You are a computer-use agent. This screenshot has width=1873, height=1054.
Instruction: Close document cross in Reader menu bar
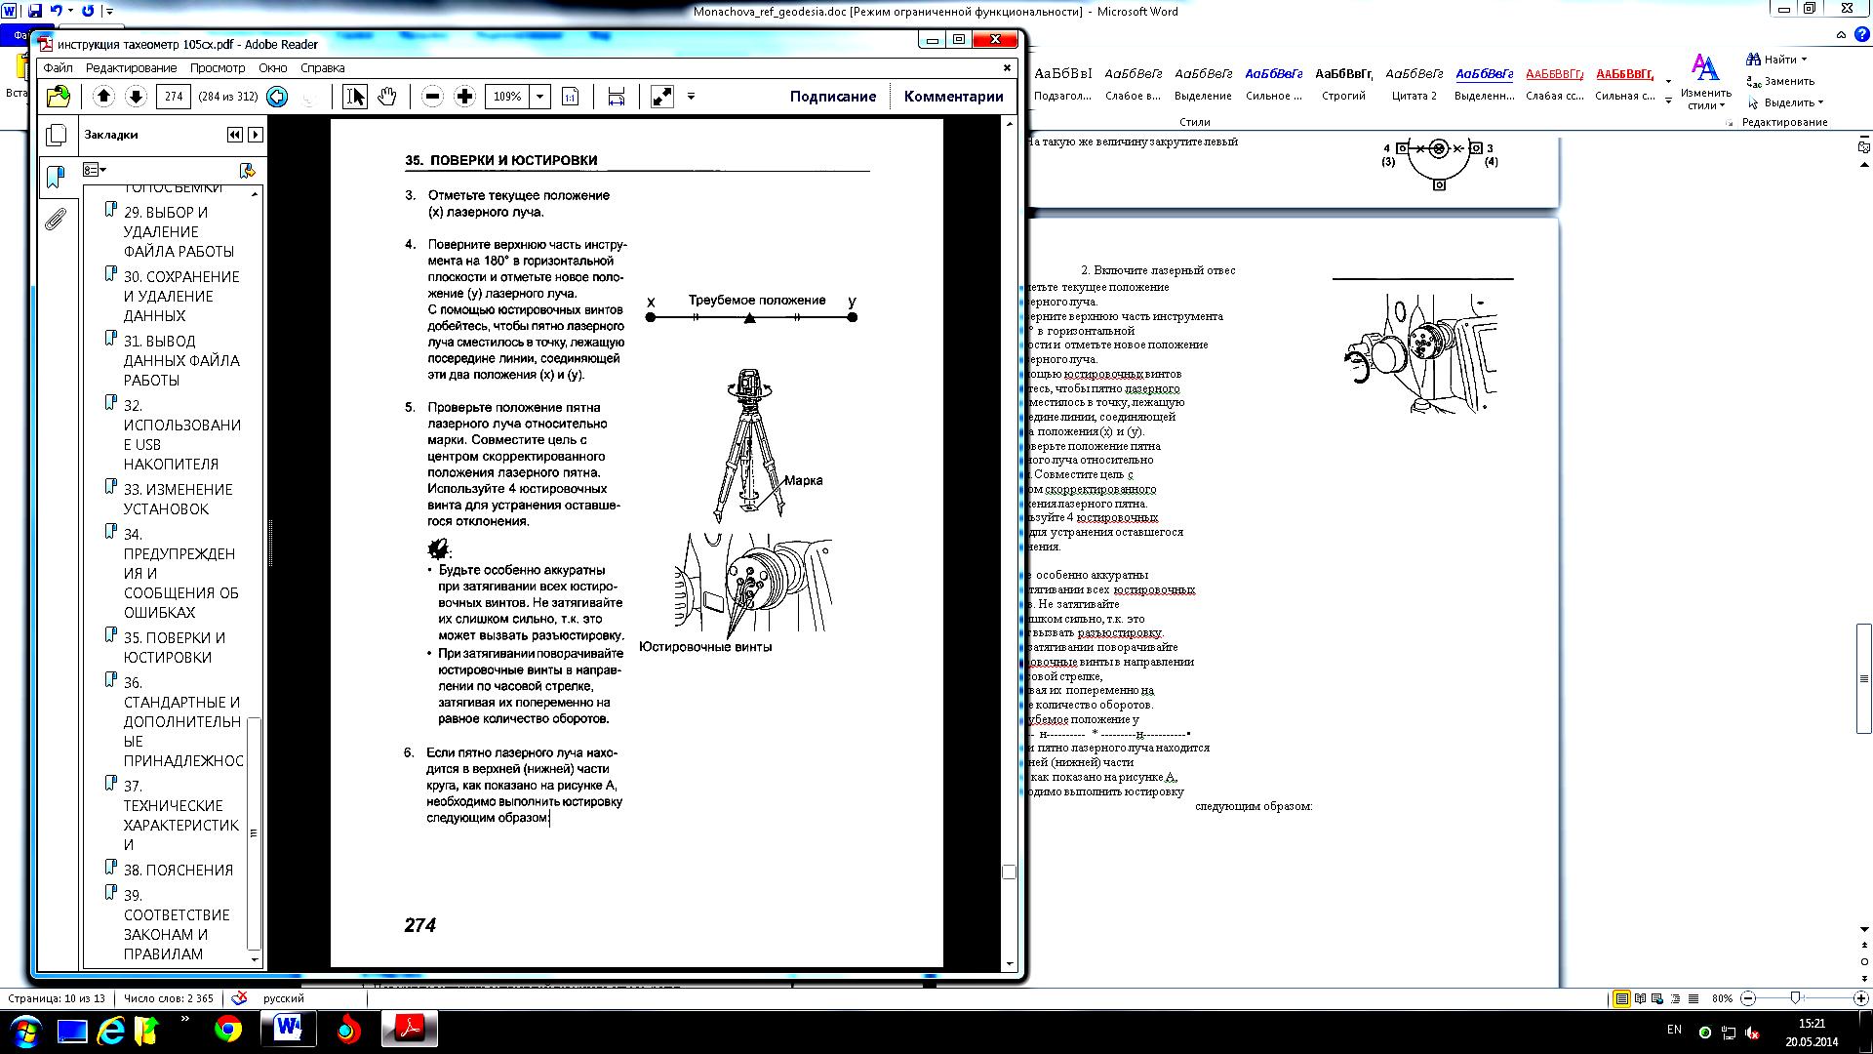tap(1007, 67)
